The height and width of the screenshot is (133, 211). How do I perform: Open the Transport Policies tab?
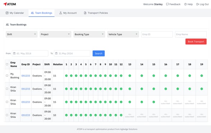96,13
